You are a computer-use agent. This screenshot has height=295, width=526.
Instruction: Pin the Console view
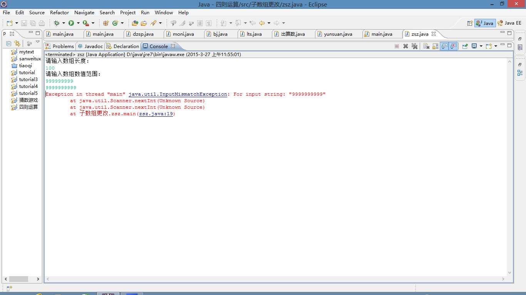pyautogui.click(x=465, y=46)
